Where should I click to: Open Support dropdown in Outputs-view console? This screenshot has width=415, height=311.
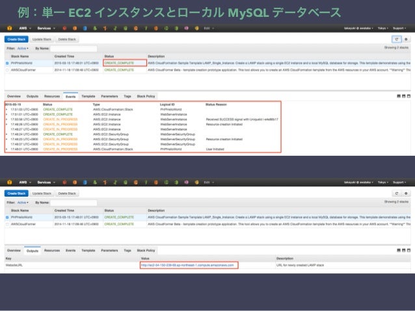click(399, 182)
